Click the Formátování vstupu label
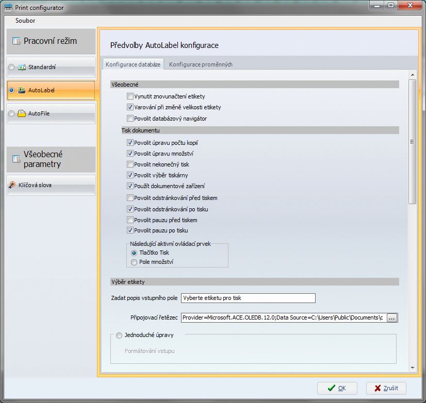Screen dimensions: 426x403 (150, 351)
